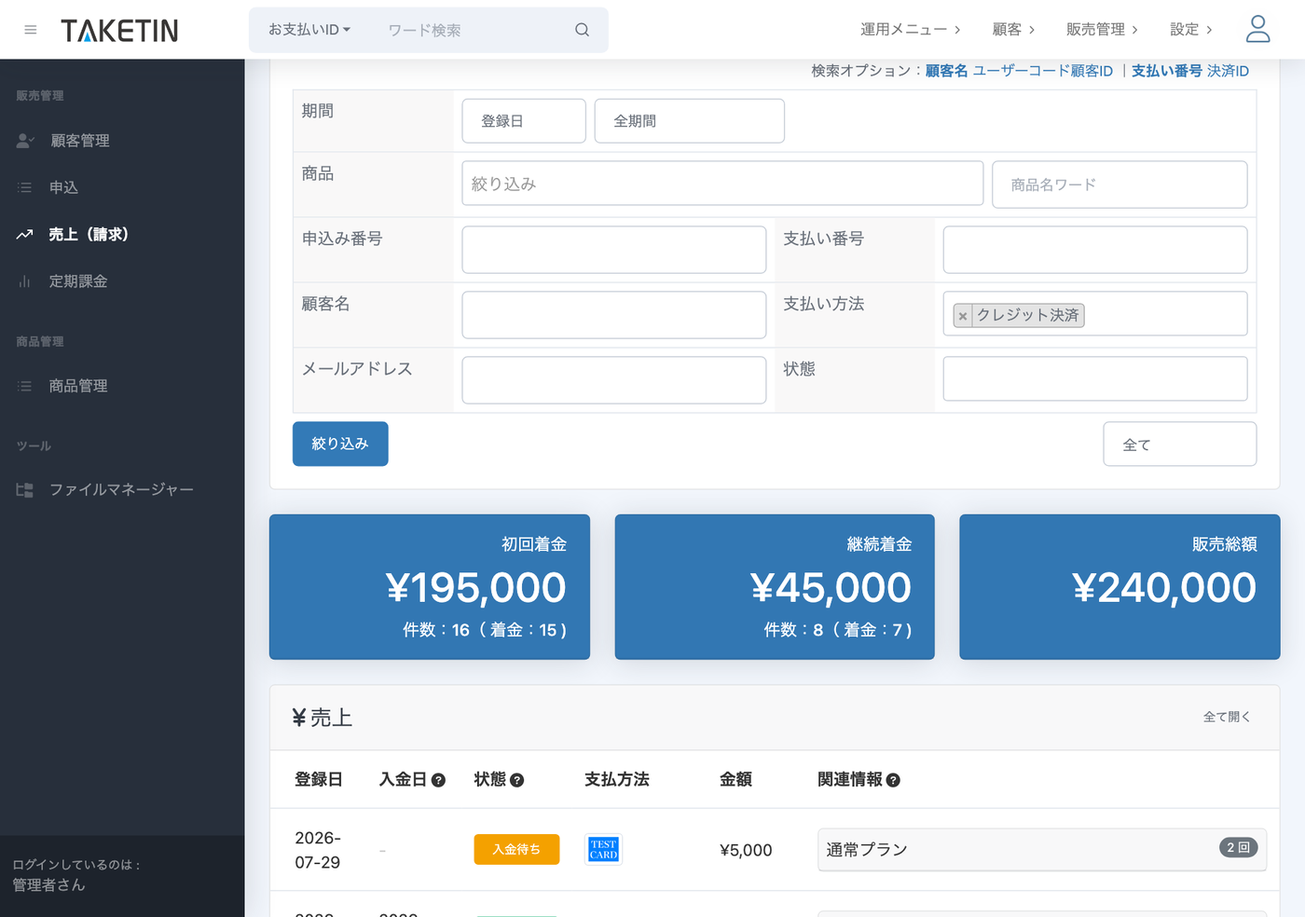Click the 売上（請求） chart icon
This screenshot has width=1305, height=917.
pyautogui.click(x=24, y=235)
